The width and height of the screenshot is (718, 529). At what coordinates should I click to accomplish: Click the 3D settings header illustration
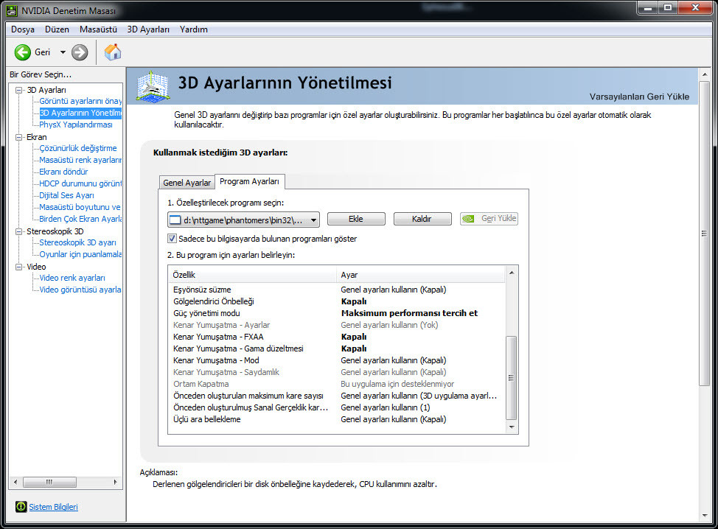point(153,86)
